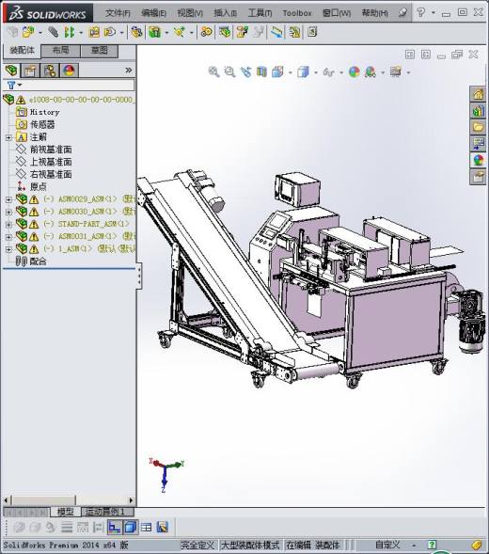Image resolution: width=489 pixels, height=554 pixels.
Task: Expand the ASM0029_ASM<1> component node
Action: click(x=8, y=199)
